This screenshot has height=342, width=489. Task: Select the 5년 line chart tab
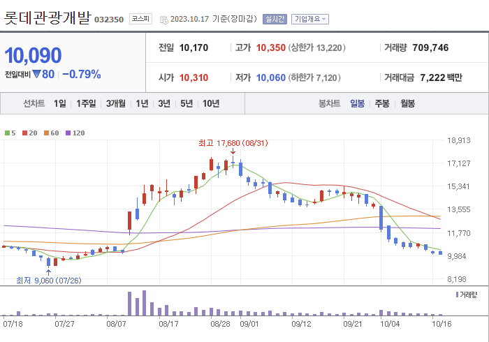click(x=187, y=103)
